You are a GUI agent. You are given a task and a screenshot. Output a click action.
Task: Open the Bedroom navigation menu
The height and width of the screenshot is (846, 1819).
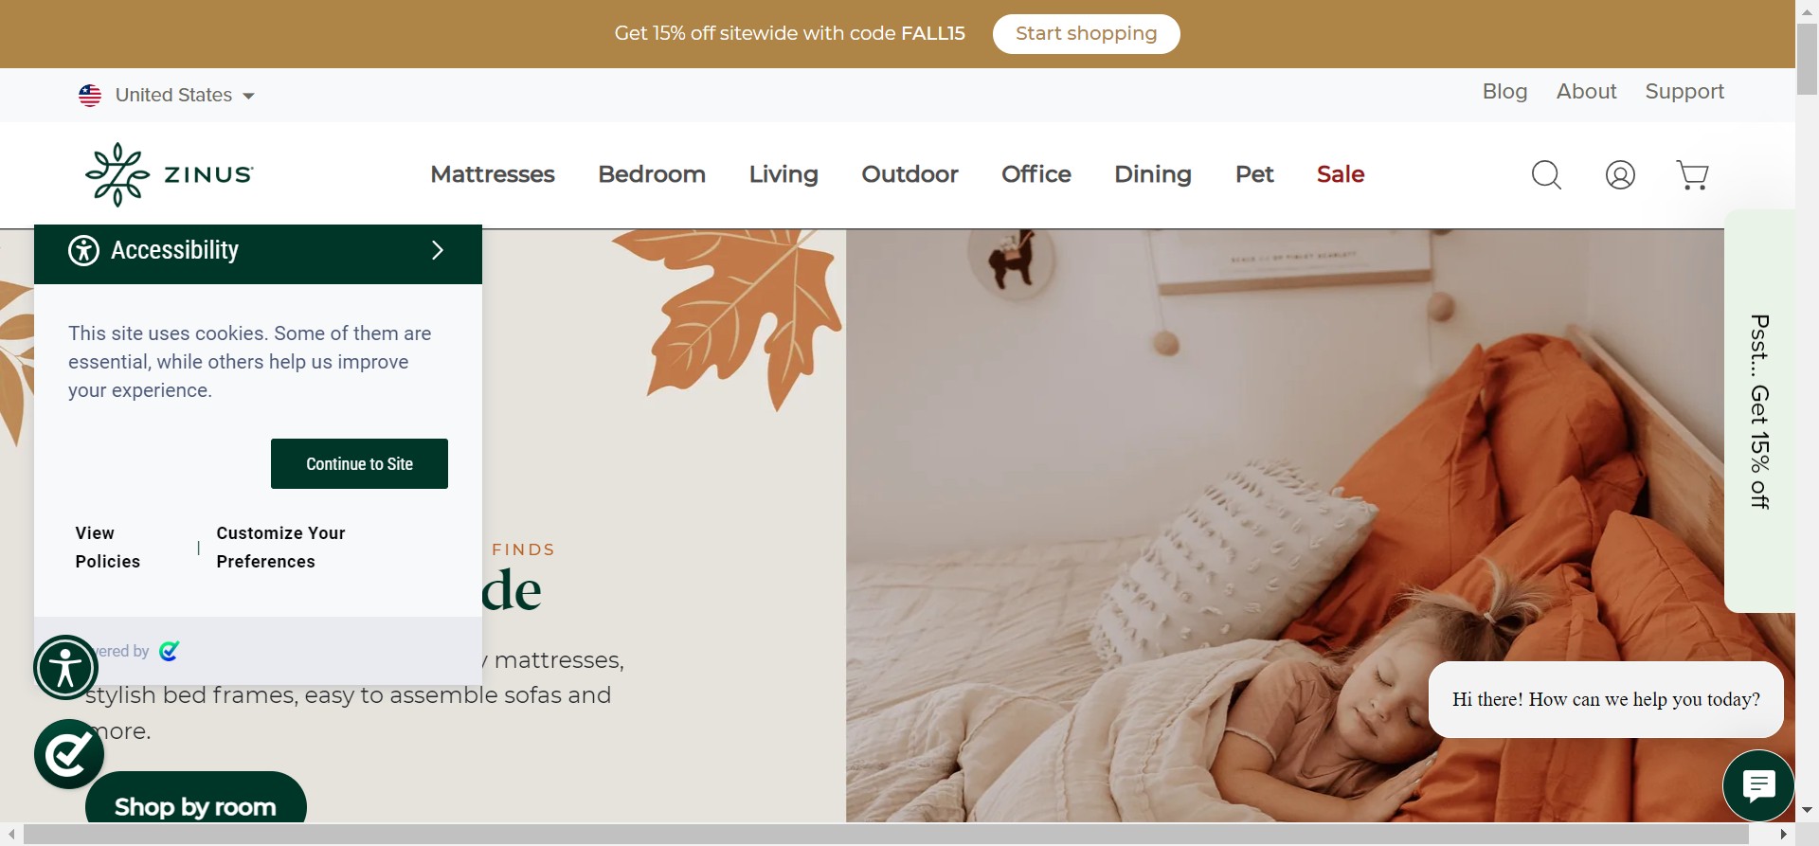tap(652, 174)
